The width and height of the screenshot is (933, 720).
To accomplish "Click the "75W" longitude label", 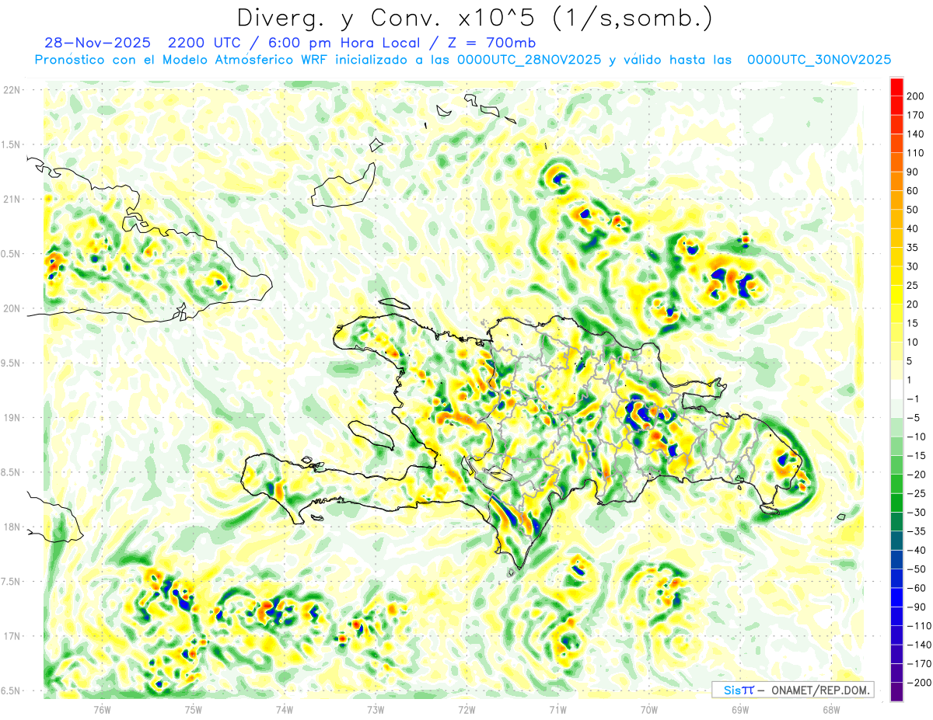I will point(194,710).
